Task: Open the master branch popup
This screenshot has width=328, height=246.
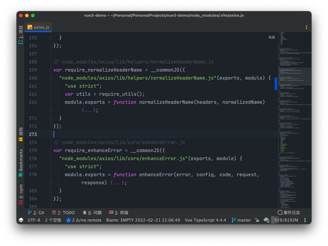Action: pos(242,220)
